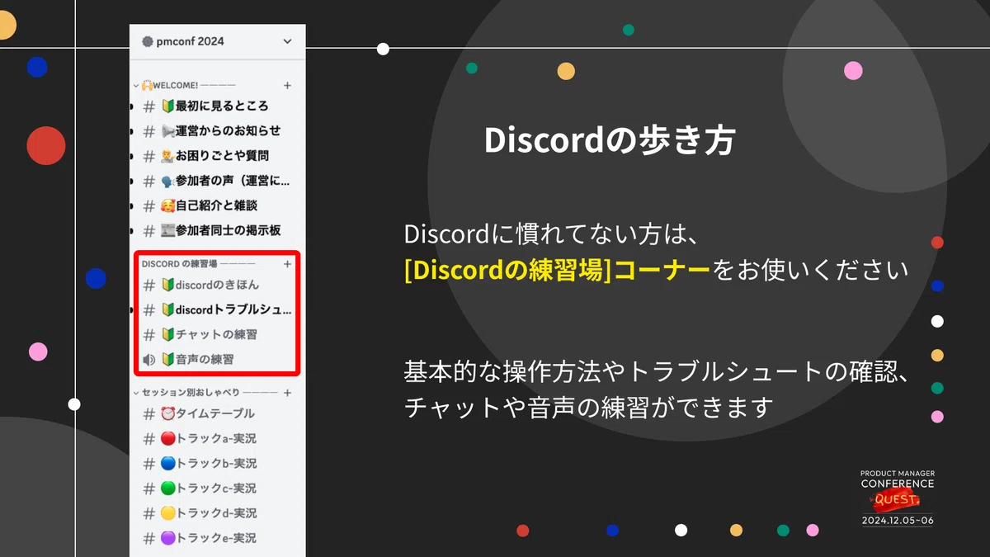Screen dimensions: 990x557
Task: Click the yellow [Discordの練習場]コーナー text
Action: click(x=557, y=270)
